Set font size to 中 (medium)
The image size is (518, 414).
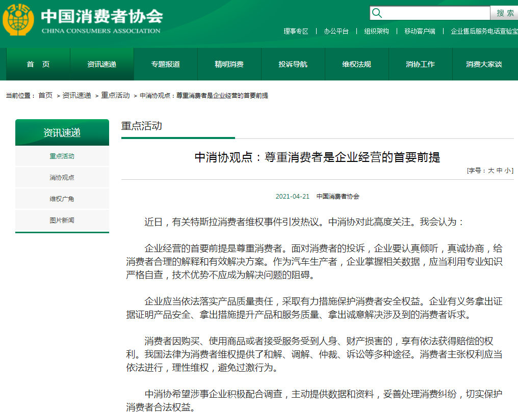pyautogui.click(x=500, y=171)
